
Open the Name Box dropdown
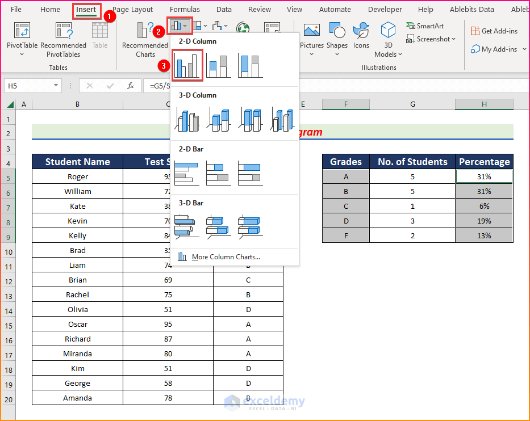click(56, 85)
